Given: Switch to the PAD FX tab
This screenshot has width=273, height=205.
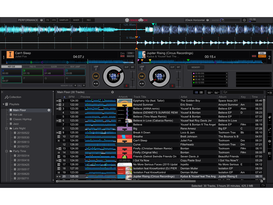Looking at the screenshot, I should [33, 67].
